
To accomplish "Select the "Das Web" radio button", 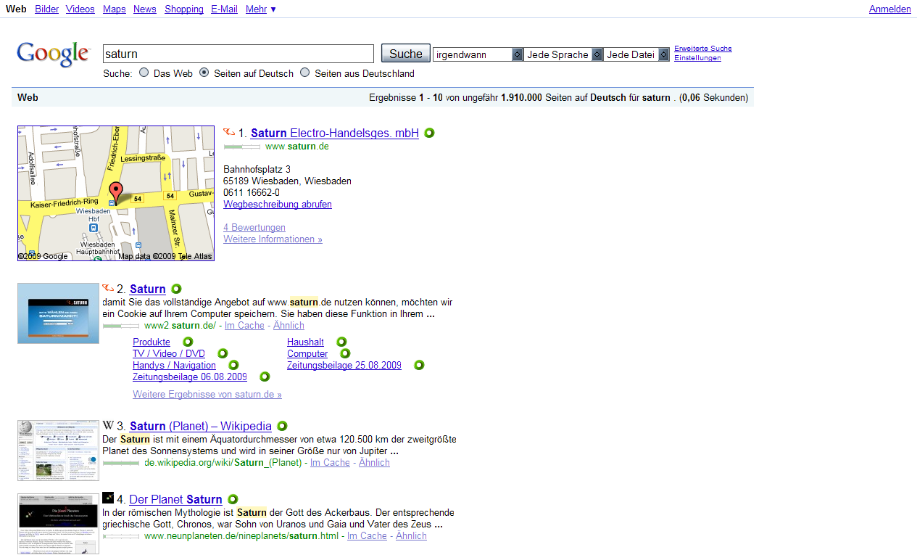I will pos(144,73).
